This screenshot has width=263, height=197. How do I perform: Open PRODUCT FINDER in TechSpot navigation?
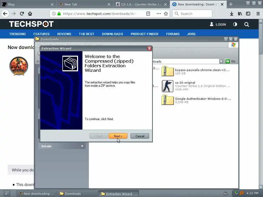coord(145,34)
